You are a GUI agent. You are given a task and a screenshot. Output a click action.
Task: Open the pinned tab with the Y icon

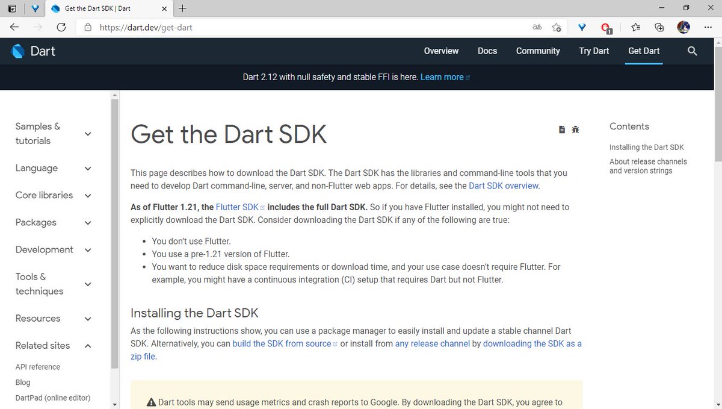(x=35, y=8)
